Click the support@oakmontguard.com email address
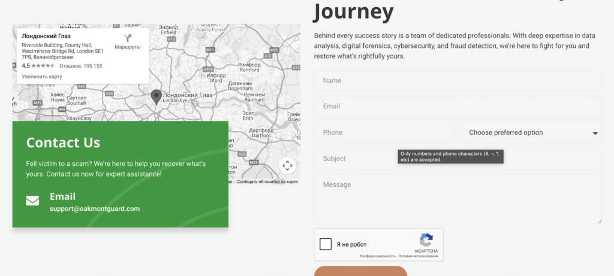 pyautogui.click(x=95, y=209)
